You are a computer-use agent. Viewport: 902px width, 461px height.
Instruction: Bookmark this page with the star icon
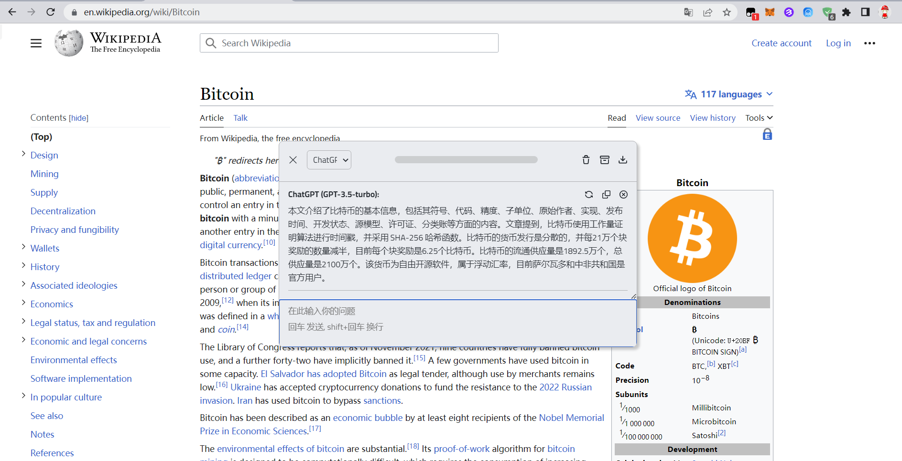pos(727,12)
